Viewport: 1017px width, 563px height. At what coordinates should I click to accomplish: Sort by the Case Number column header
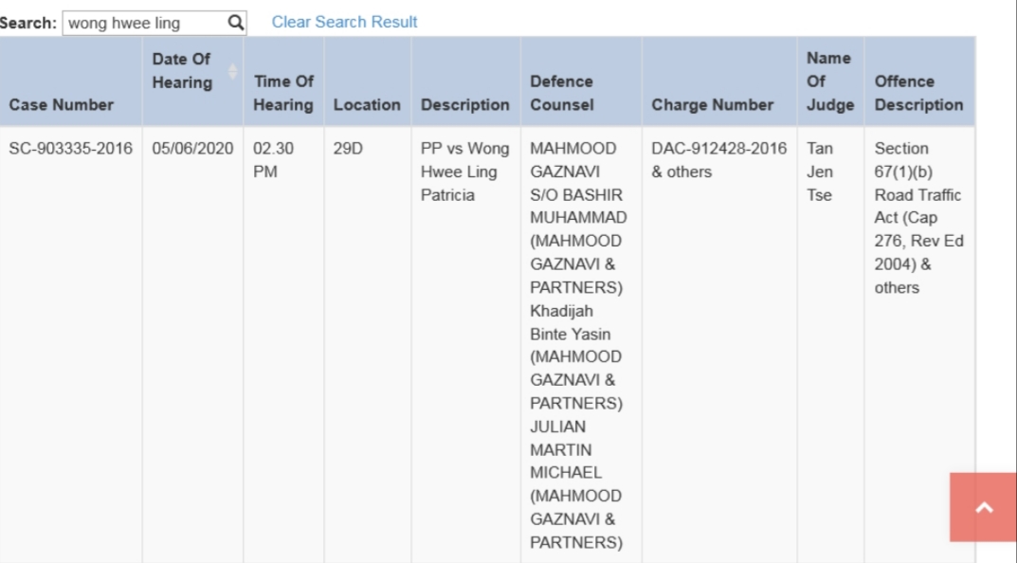tap(61, 105)
